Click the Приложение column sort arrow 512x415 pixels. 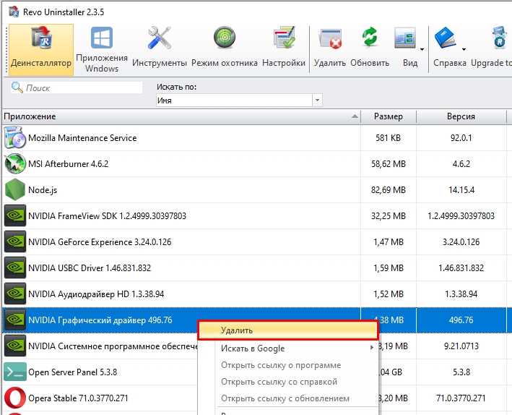pos(355,116)
